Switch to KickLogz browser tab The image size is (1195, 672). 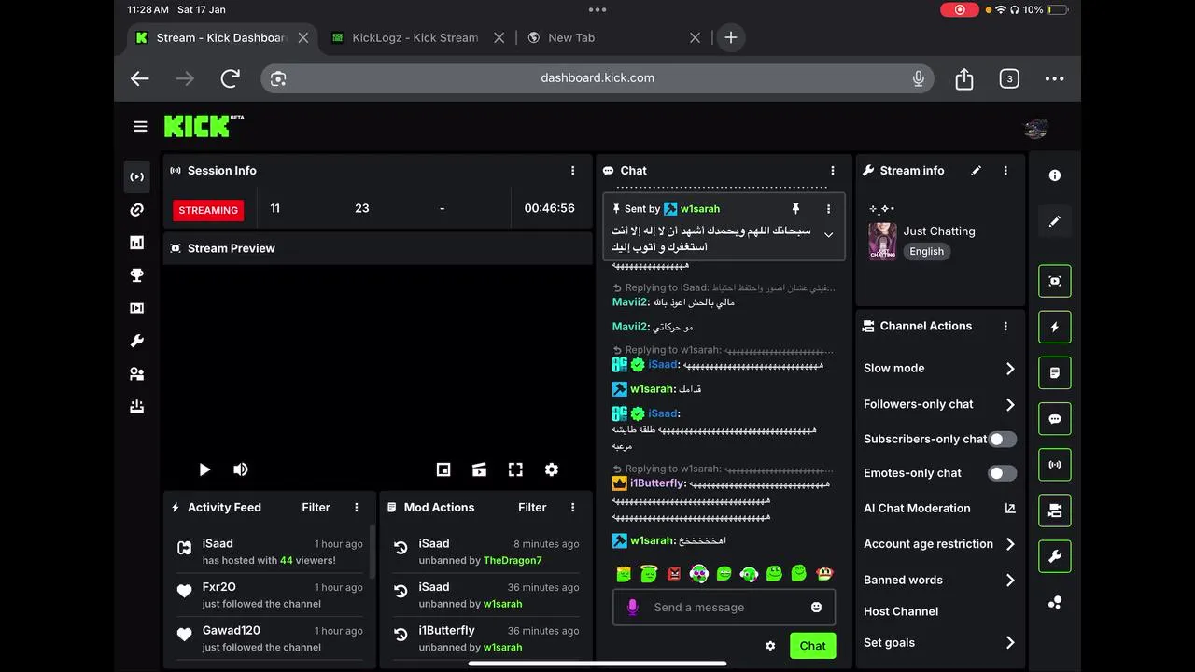coord(415,37)
